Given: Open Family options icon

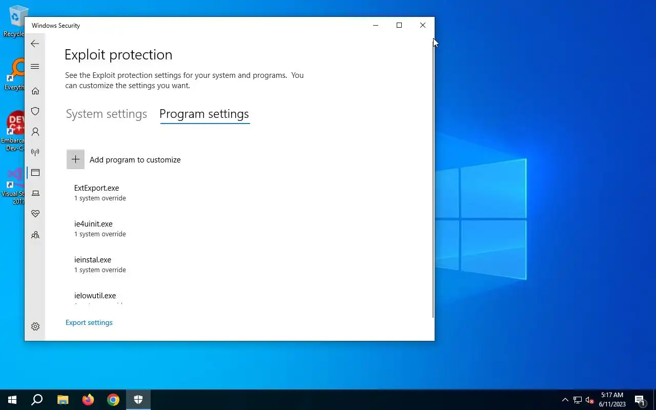Looking at the screenshot, I should pos(35,235).
